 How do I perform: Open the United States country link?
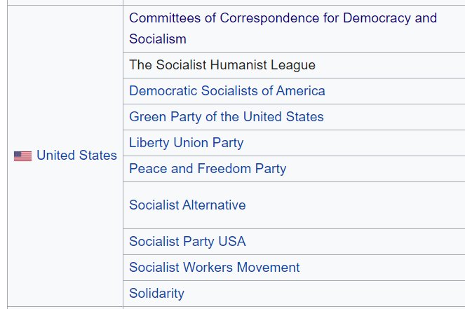coord(76,156)
